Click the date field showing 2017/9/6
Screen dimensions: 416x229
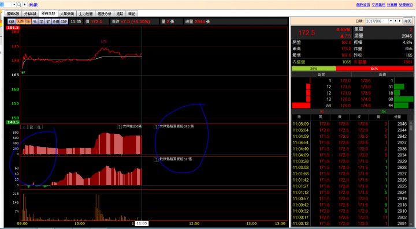coord(377,21)
